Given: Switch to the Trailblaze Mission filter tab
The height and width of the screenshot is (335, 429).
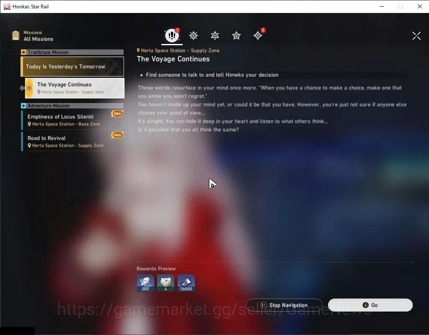Looking at the screenshot, I should (194, 36).
